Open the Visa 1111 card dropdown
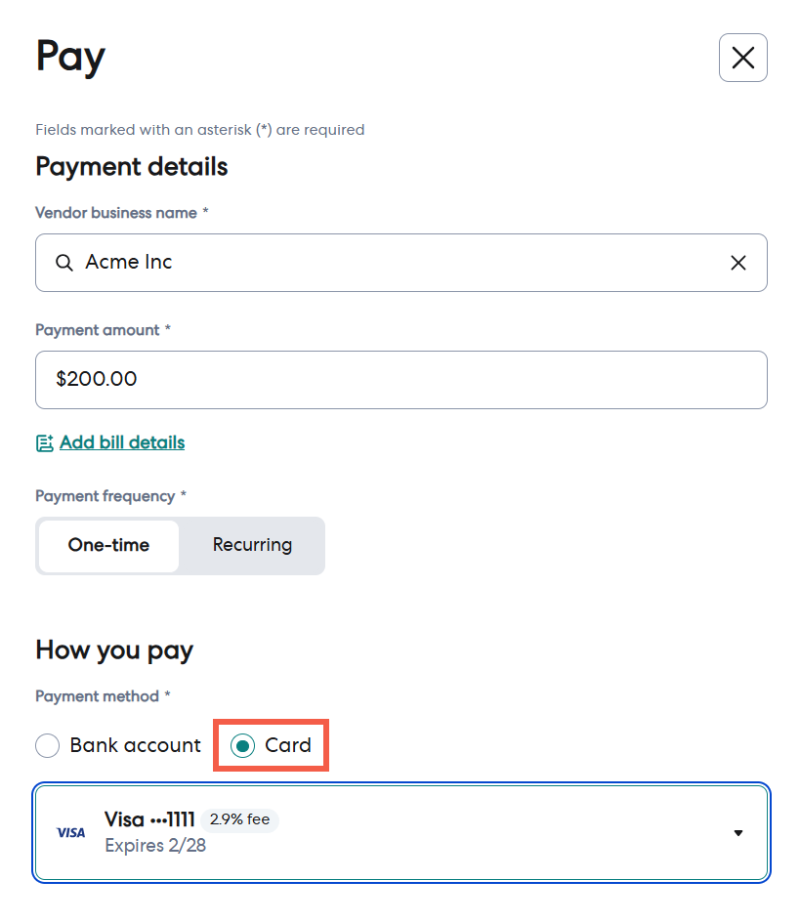800x922 pixels. point(401,832)
